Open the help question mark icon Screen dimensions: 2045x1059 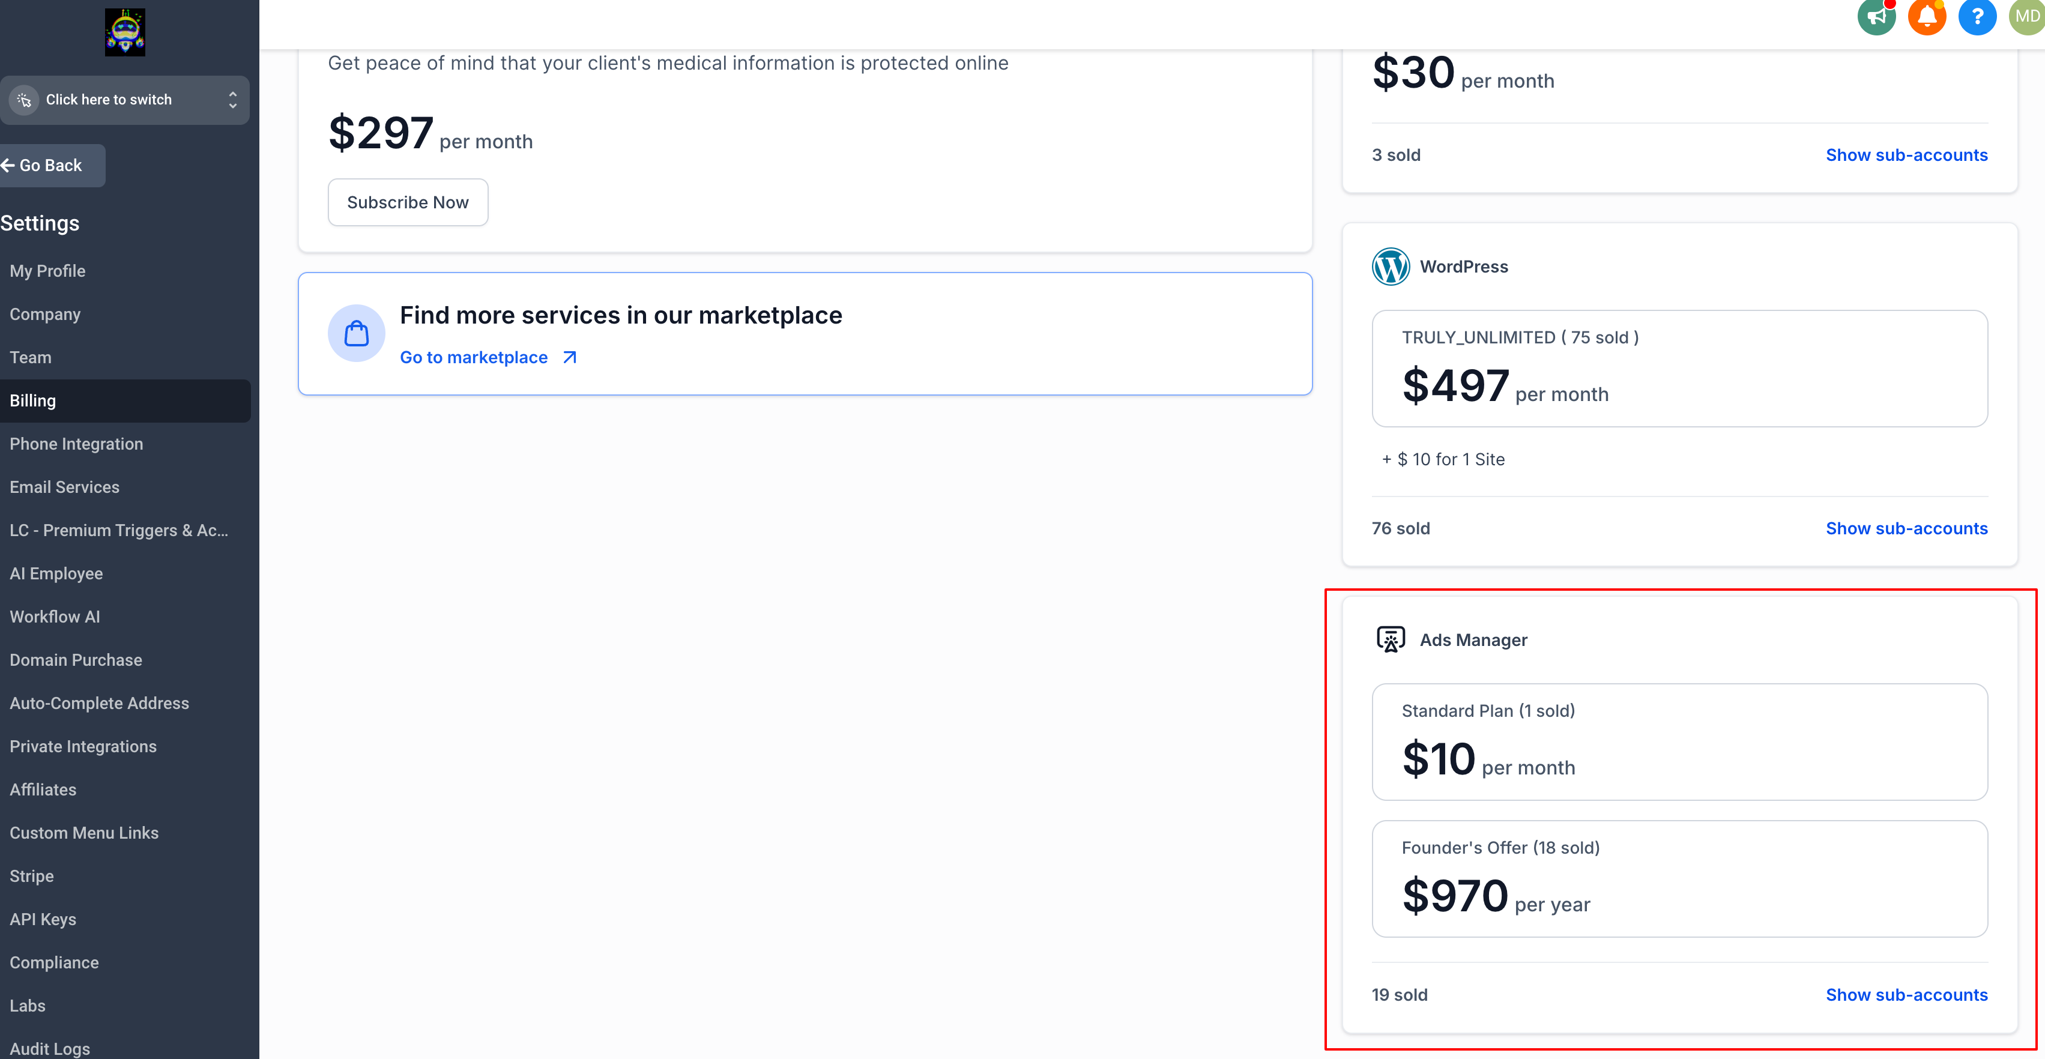1977,17
